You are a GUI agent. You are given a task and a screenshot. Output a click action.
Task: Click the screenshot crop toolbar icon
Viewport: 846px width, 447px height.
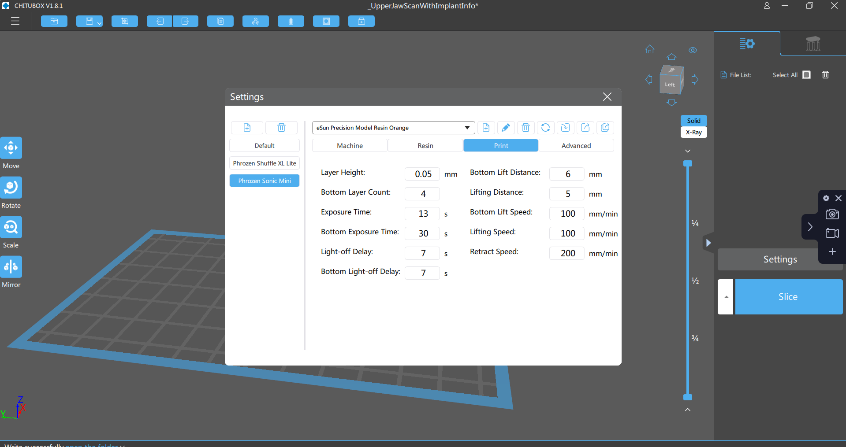click(x=125, y=21)
